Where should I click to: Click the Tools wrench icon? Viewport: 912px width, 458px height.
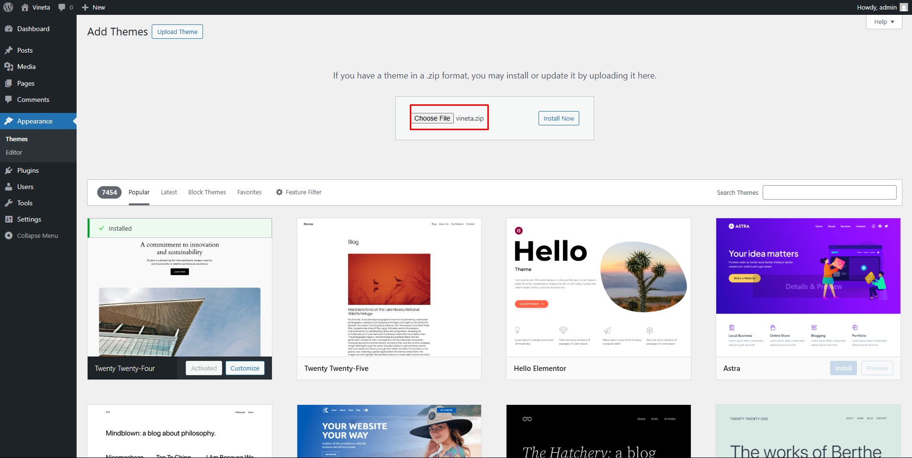(9, 203)
